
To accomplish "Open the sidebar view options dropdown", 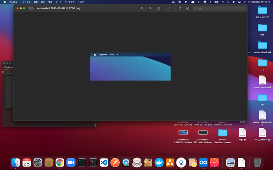I will tap(32, 8).
